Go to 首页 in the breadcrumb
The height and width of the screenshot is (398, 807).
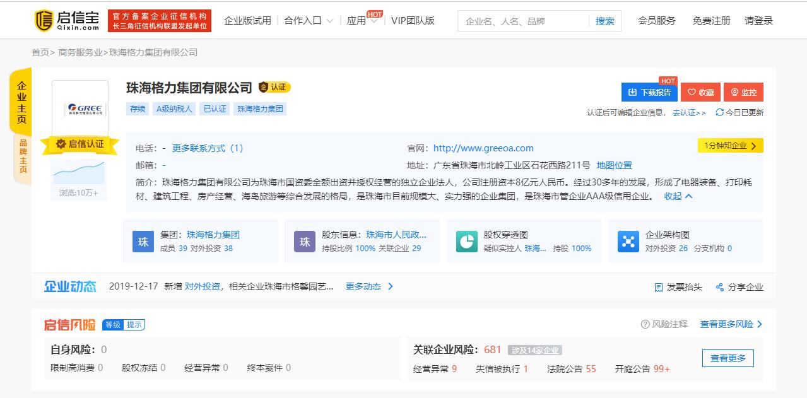[x=40, y=52]
